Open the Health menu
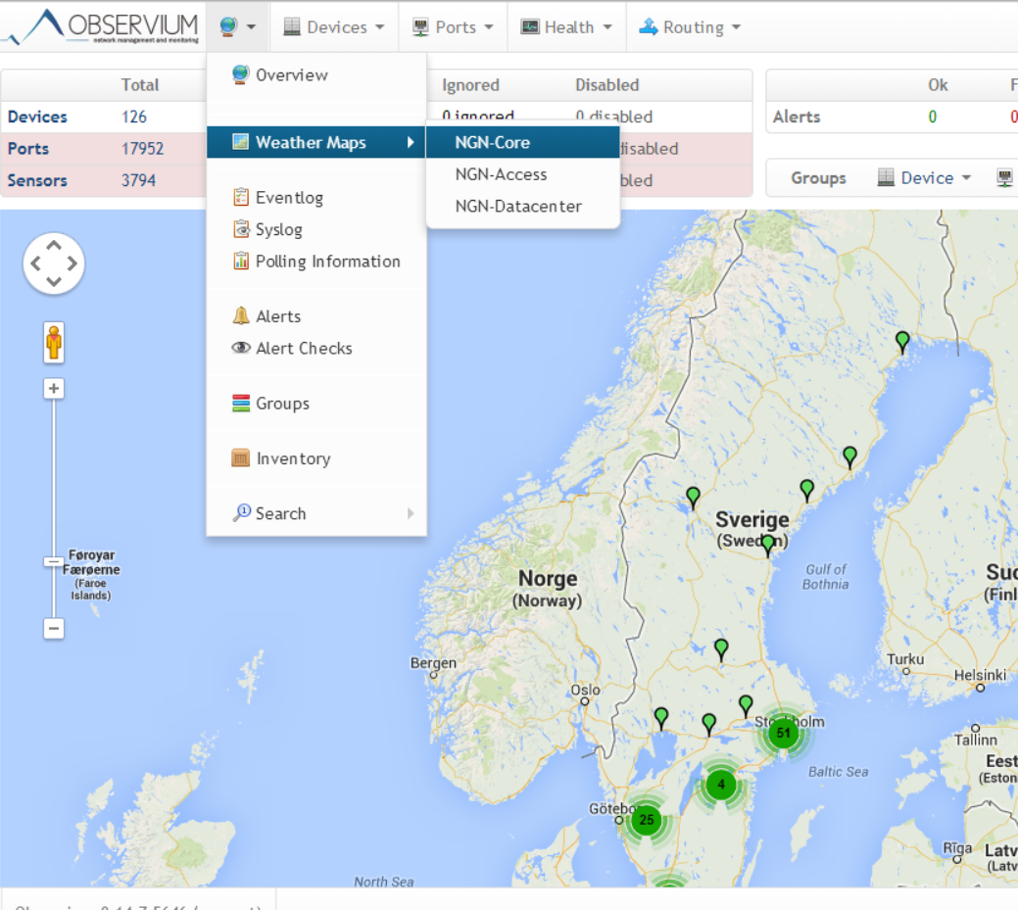1018x910 pixels. tap(566, 27)
